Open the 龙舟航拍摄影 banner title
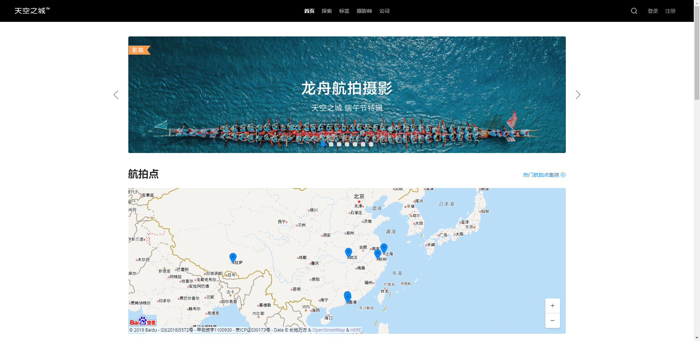Image resolution: width=700 pixels, height=341 pixels. (347, 89)
